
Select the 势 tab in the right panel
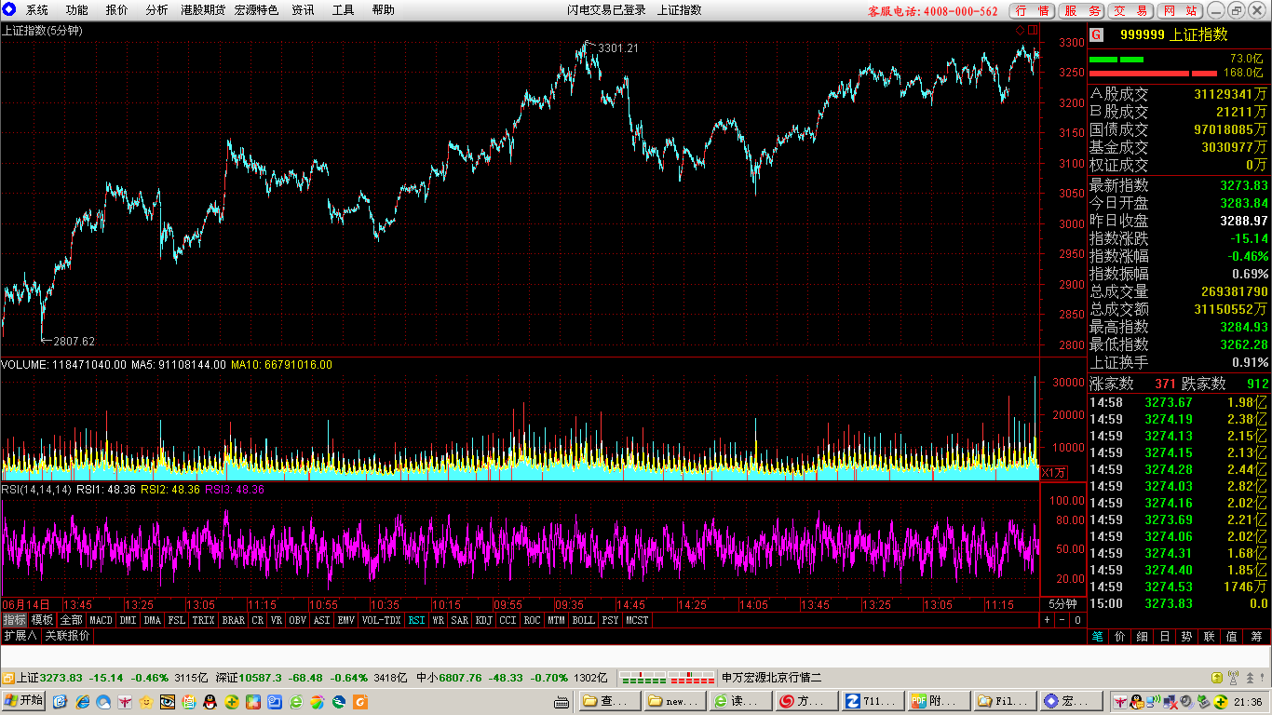1186,637
